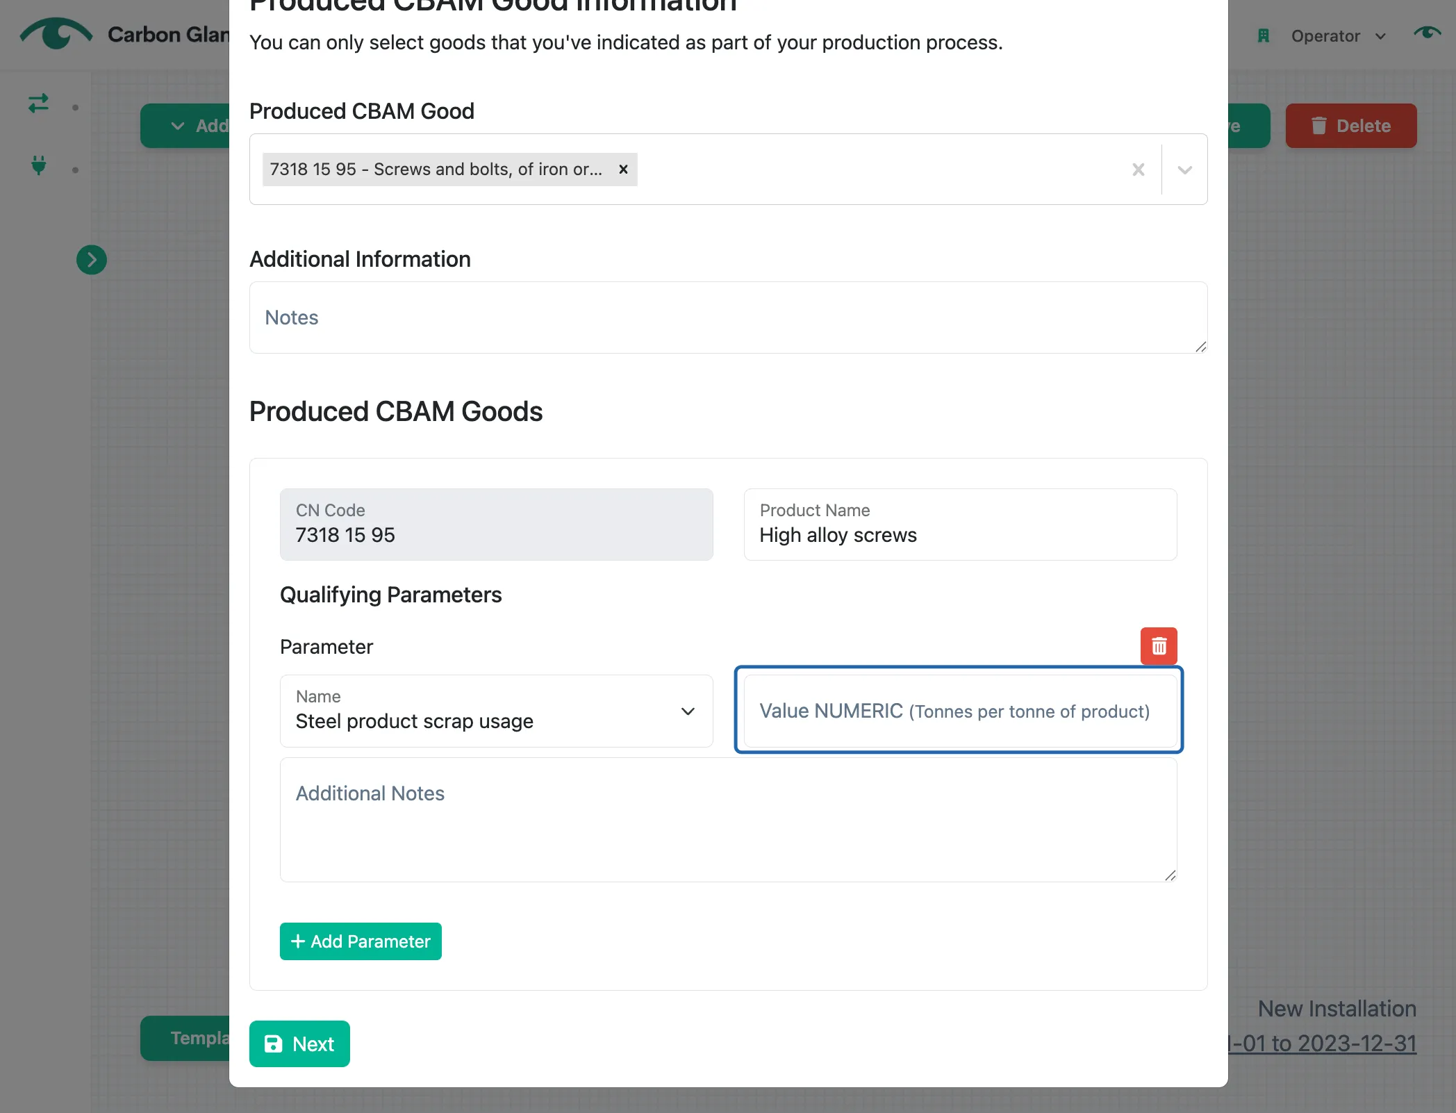Click the Add Parameter button
The image size is (1456, 1113).
click(x=361, y=941)
